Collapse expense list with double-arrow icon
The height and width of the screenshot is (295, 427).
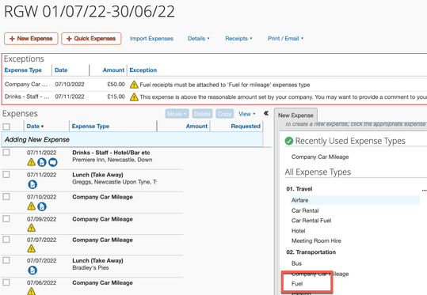tap(266, 113)
